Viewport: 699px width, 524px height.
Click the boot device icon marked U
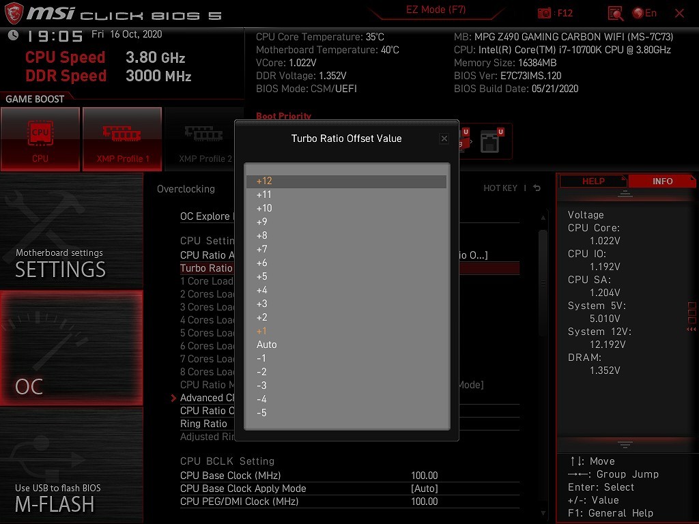click(x=490, y=141)
